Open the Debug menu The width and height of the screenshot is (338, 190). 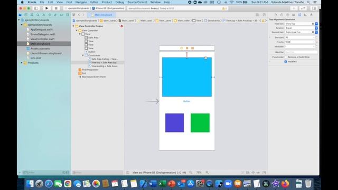[x=120, y=2]
